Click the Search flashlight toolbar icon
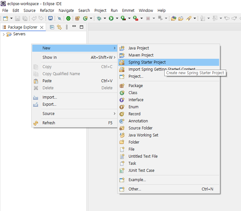This screenshot has width=241, height=211. click(189, 18)
